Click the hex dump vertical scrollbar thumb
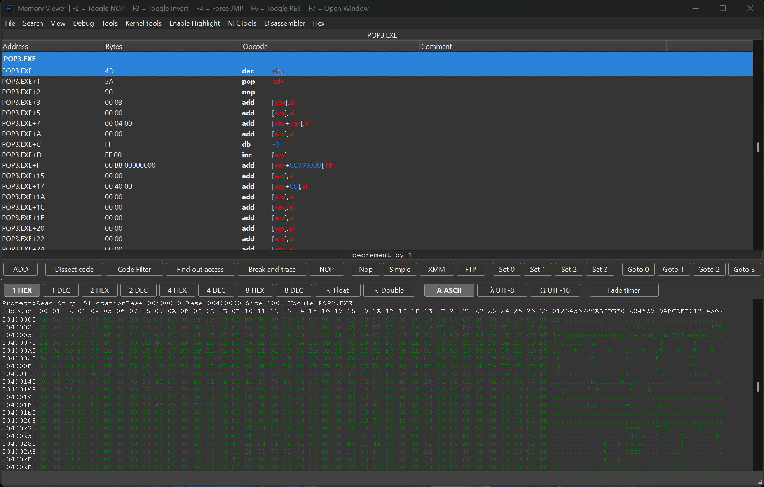 [758, 387]
